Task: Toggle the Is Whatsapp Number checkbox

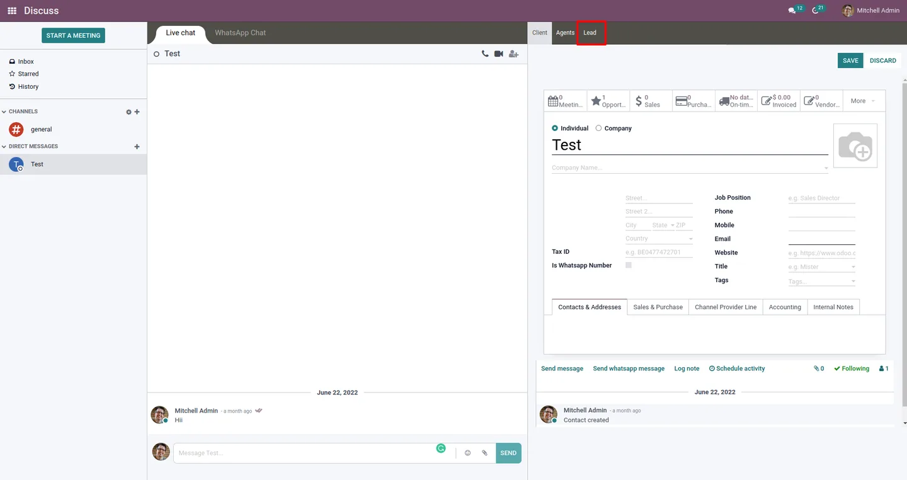Action: coord(629,265)
